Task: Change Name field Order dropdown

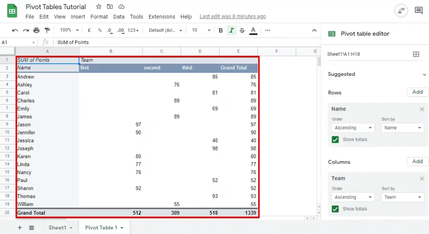Action: tap(353, 128)
